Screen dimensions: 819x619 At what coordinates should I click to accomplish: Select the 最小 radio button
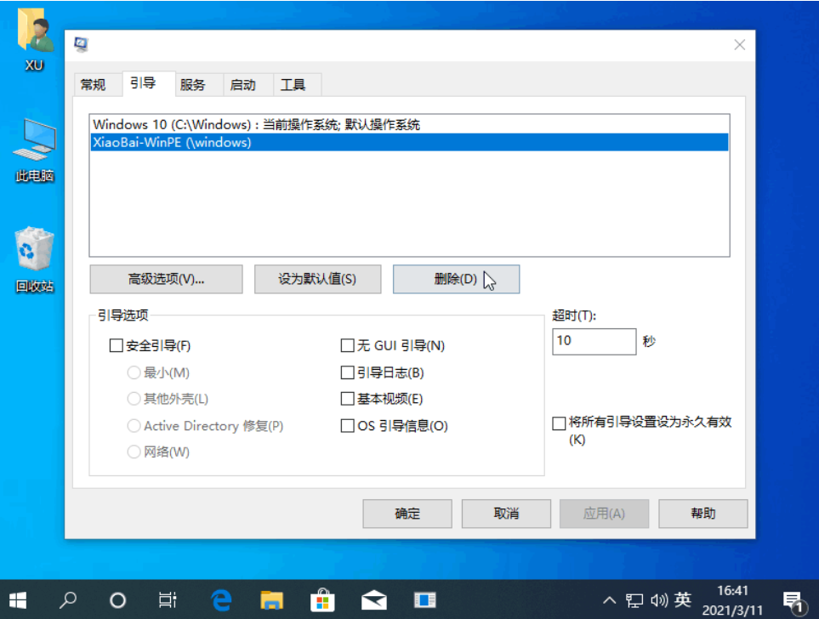134,372
